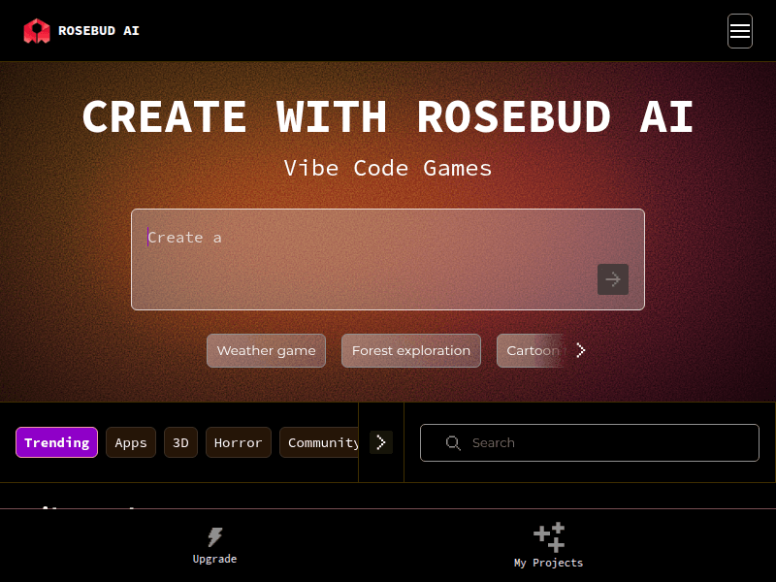Open My Projects label in bottom bar
Viewport: 776px width, 582px height.
[x=548, y=563]
